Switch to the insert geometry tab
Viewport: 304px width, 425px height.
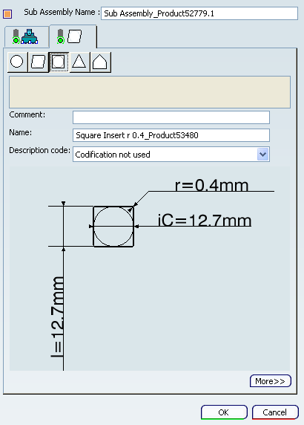tap(73, 36)
